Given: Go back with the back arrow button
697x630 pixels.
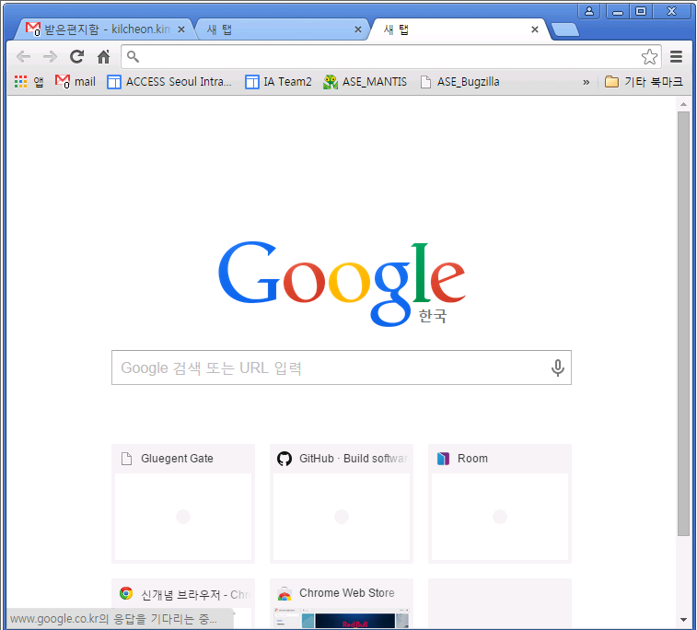Looking at the screenshot, I should [23, 56].
